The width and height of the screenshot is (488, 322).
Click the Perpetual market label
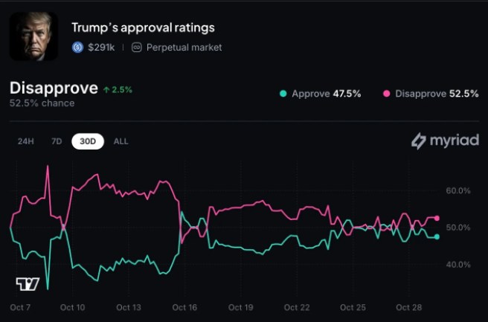tap(183, 47)
